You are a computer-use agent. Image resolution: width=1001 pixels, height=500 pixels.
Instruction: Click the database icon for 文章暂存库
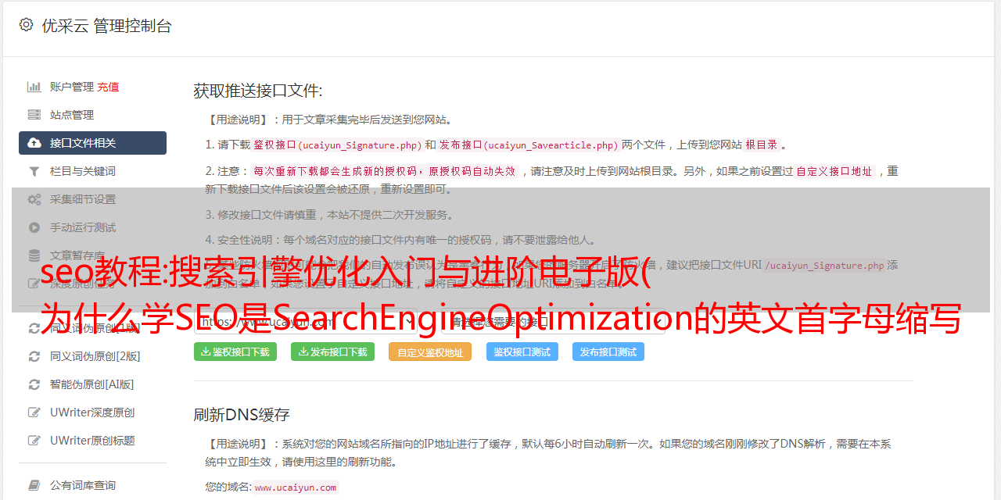(34, 255)
